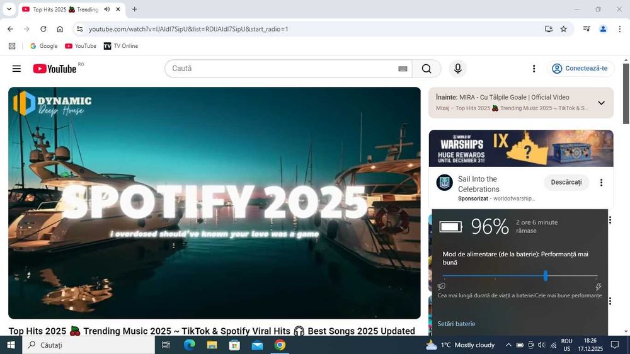630x354 pixels.
Task: Click the page vertical scrollbar
Action: [626, 94]
